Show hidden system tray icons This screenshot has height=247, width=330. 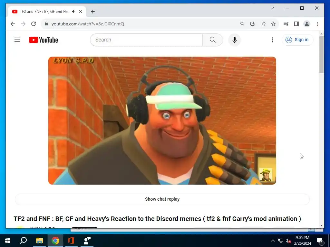(273, 241)
